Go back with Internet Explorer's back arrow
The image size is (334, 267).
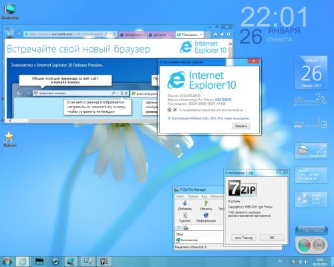point(9,33)
